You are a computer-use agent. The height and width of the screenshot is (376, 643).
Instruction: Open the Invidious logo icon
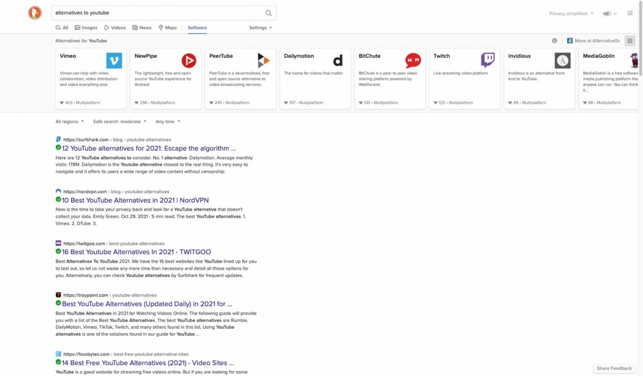coord(563,61)
